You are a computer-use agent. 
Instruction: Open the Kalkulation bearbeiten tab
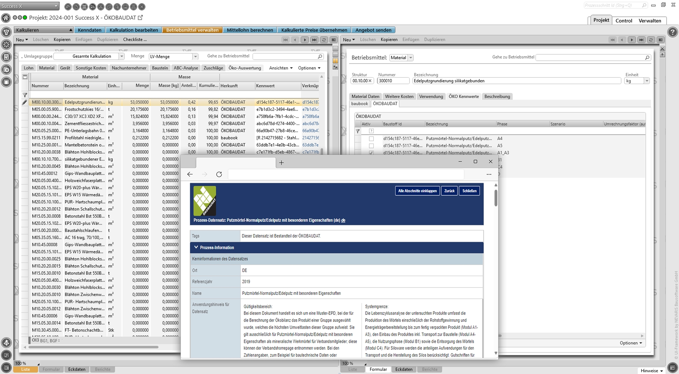134,30
